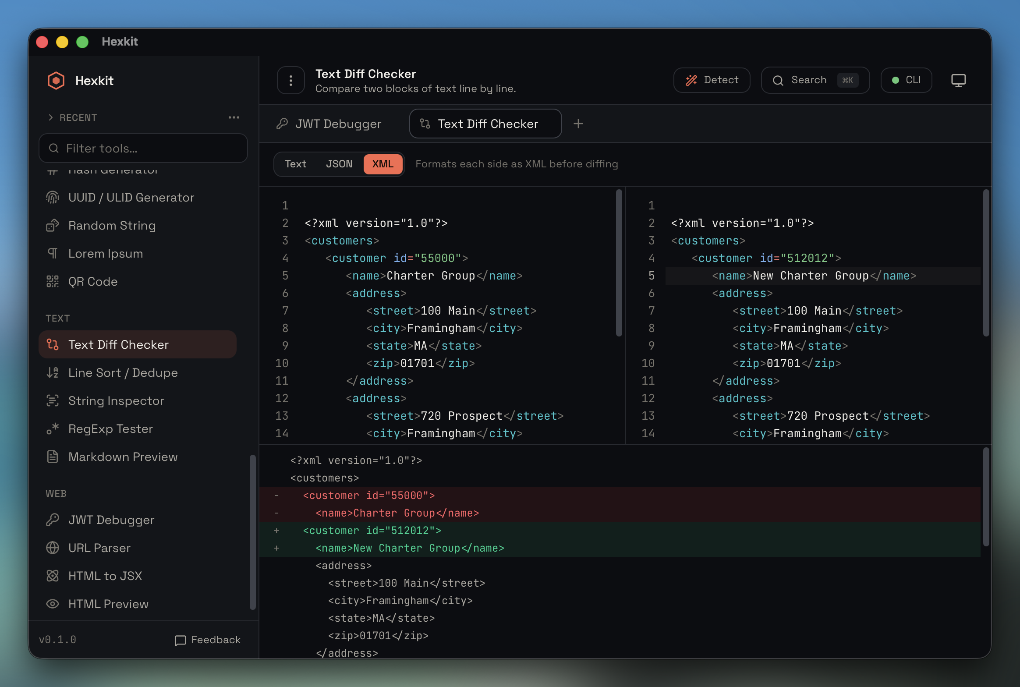Open the Search command palette
The width and height of the screenshot is (1020, 687).
(x=815, y=80)
